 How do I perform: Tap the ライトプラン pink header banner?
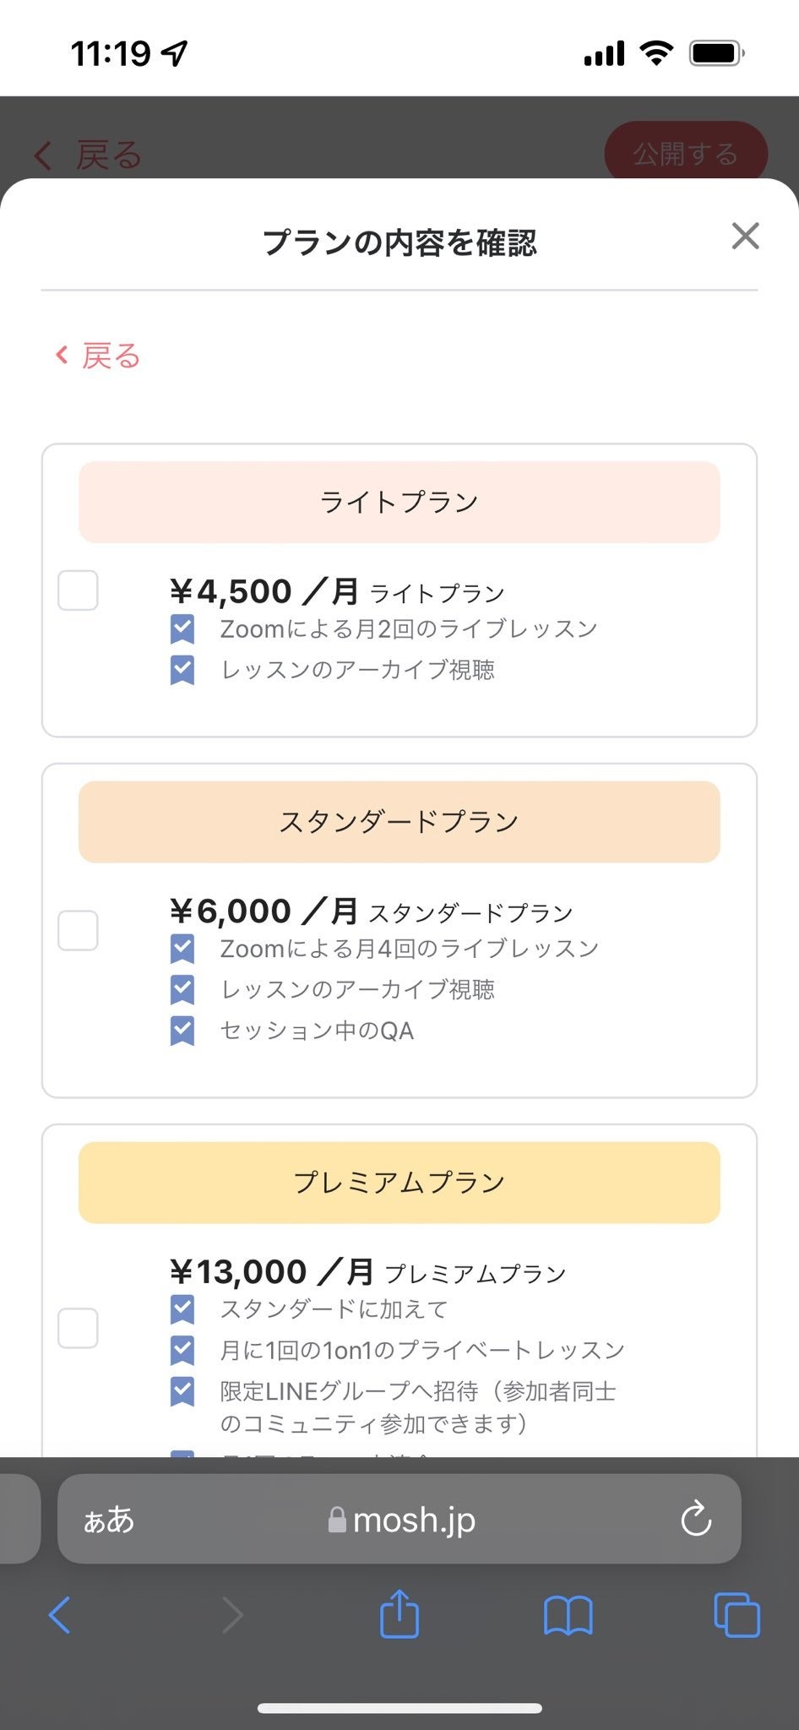click(x=399, y=502)
